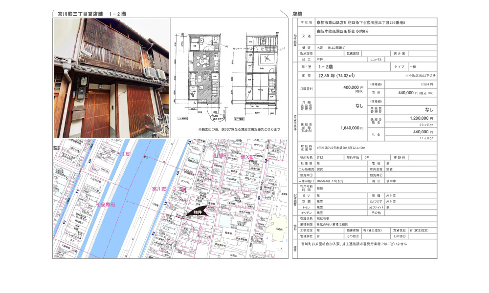Click the 上柳町 label on the map

pyautogui.click(x=221, y=156)
